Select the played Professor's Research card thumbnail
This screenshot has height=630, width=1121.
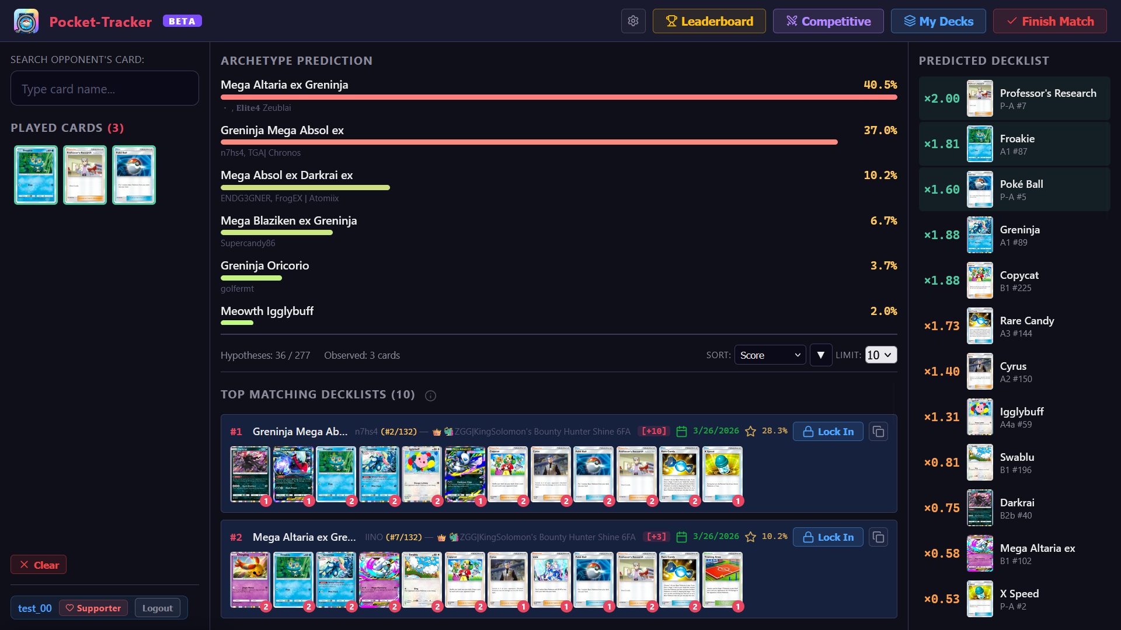point(85,175)
